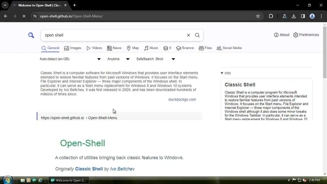
Task: Switch to Map search tab
Action: coord(133,48)
